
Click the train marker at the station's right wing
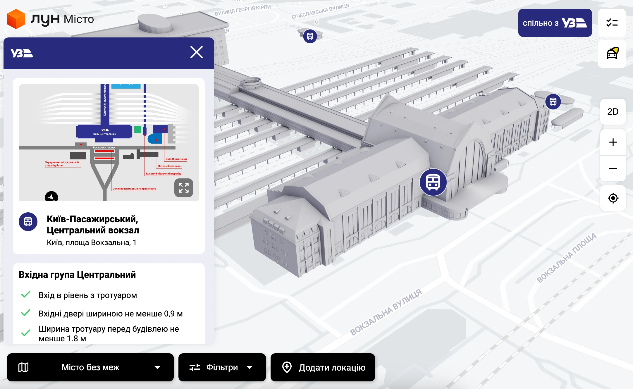[553, 101]
